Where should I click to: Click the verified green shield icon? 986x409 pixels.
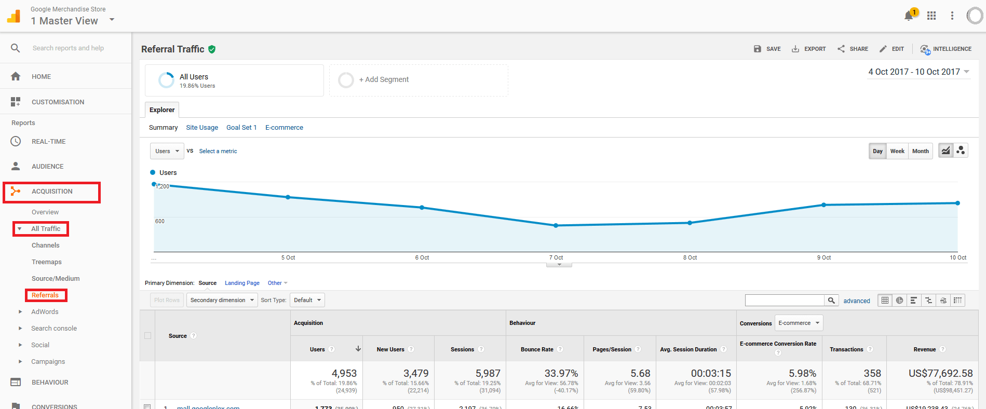point(212,49)
